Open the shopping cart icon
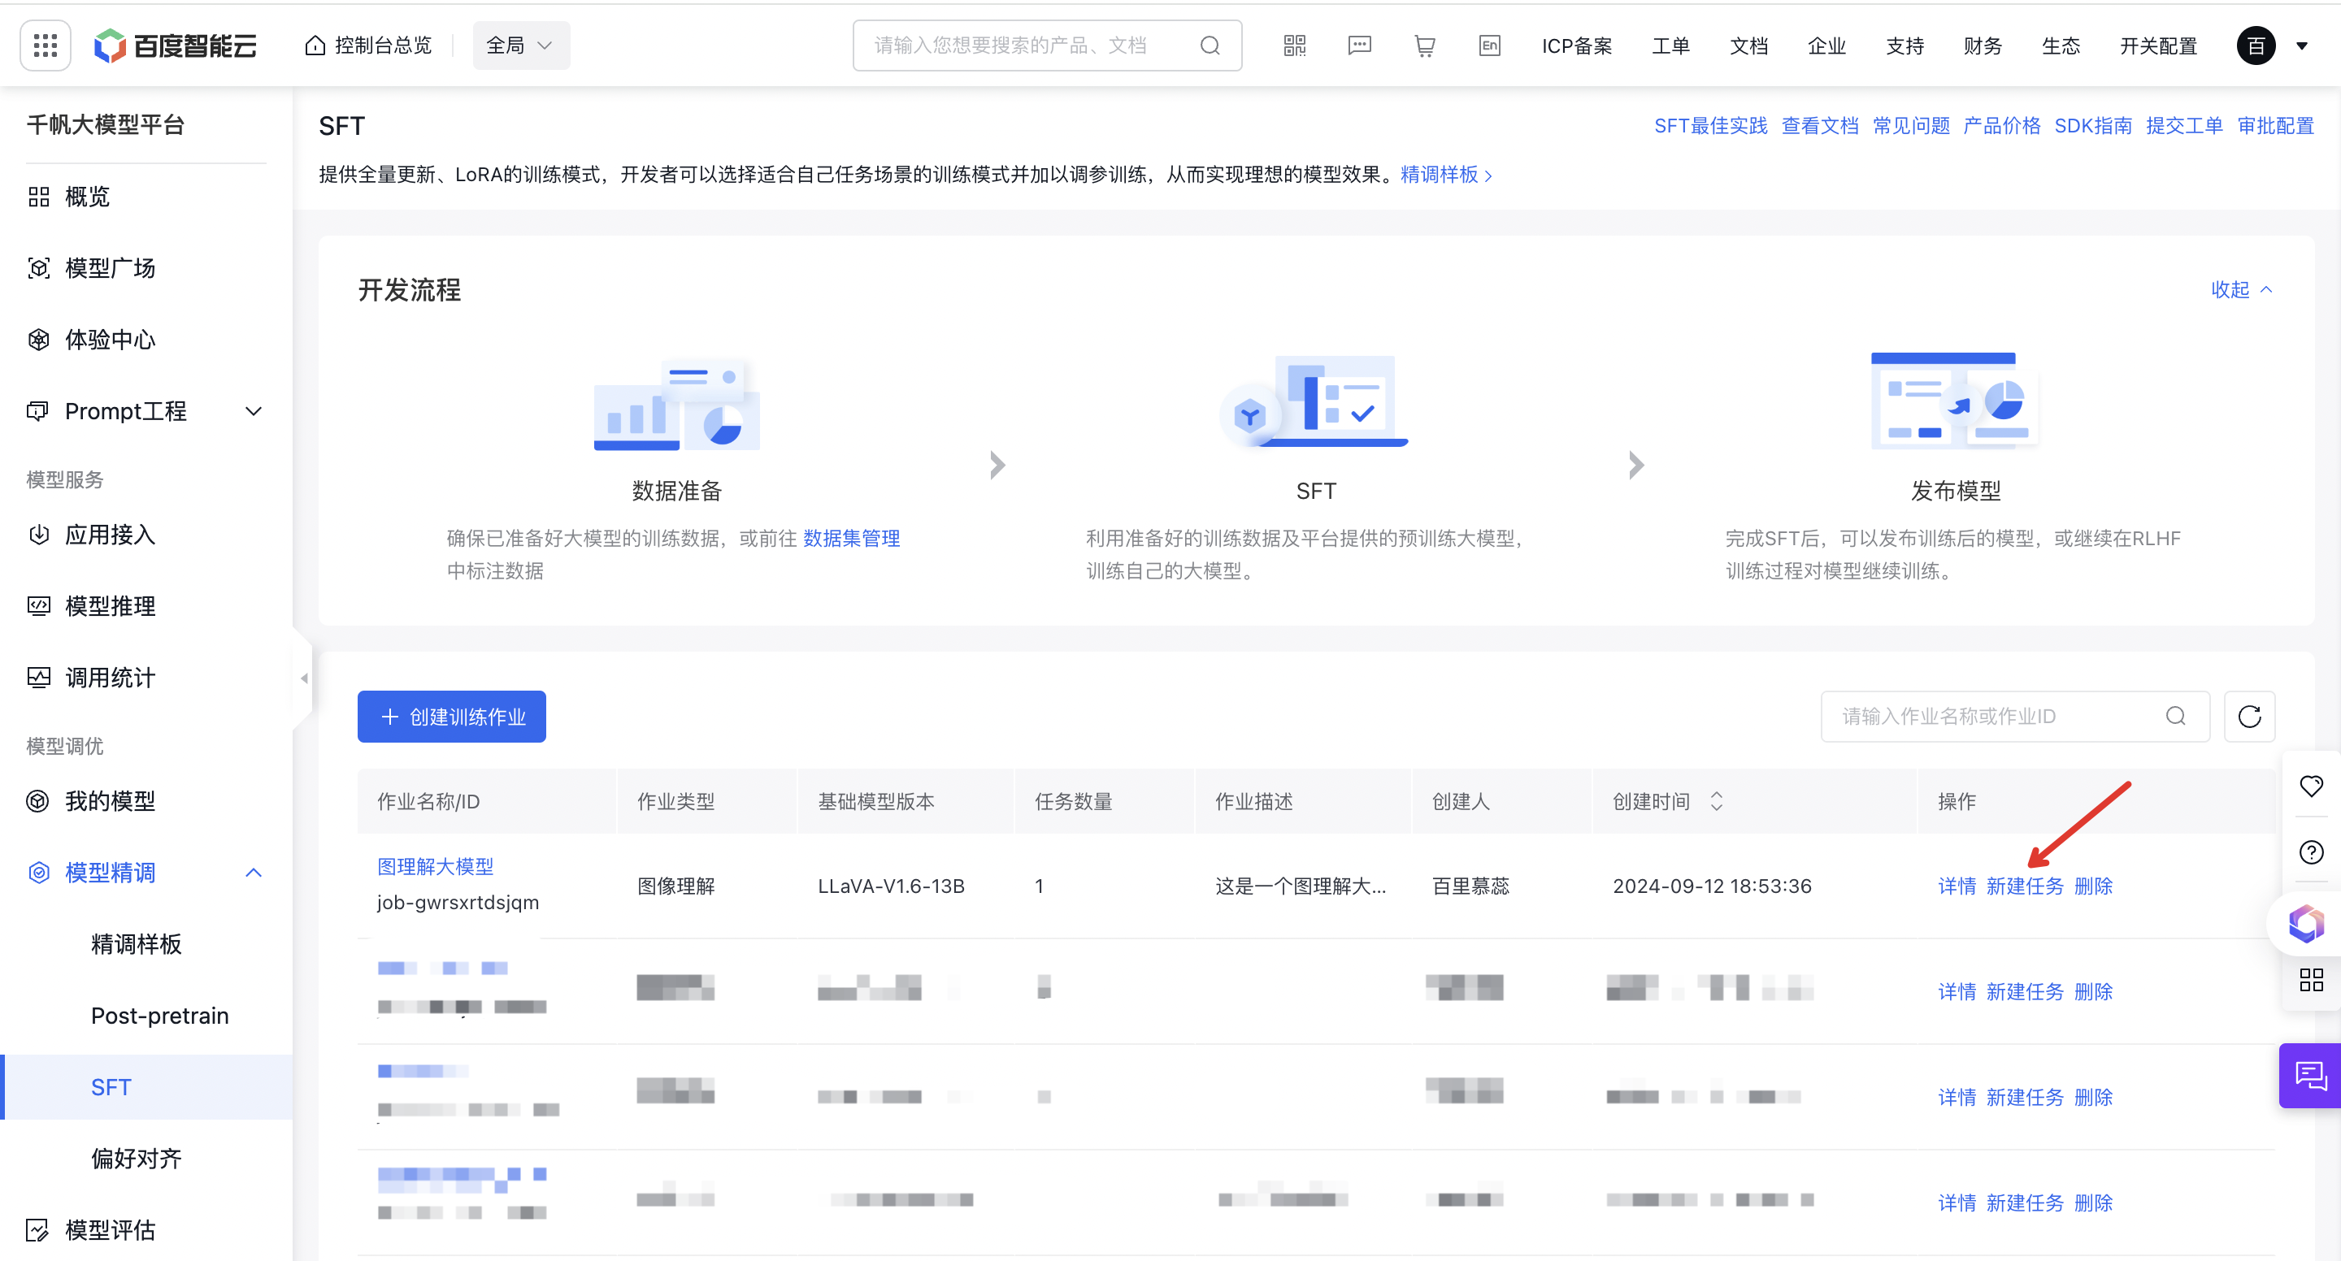 [x=1425, y=45]
